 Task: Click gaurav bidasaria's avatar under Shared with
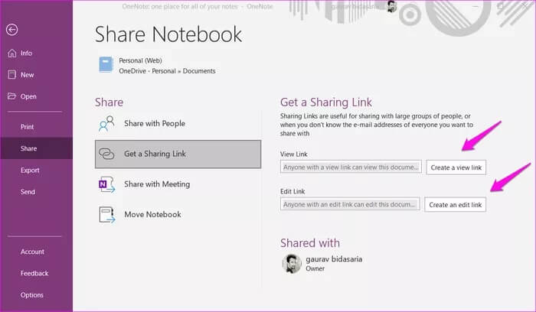tap(292, 264)
